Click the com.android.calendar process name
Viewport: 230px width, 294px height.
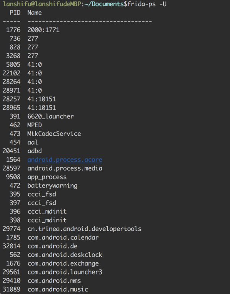63,237
